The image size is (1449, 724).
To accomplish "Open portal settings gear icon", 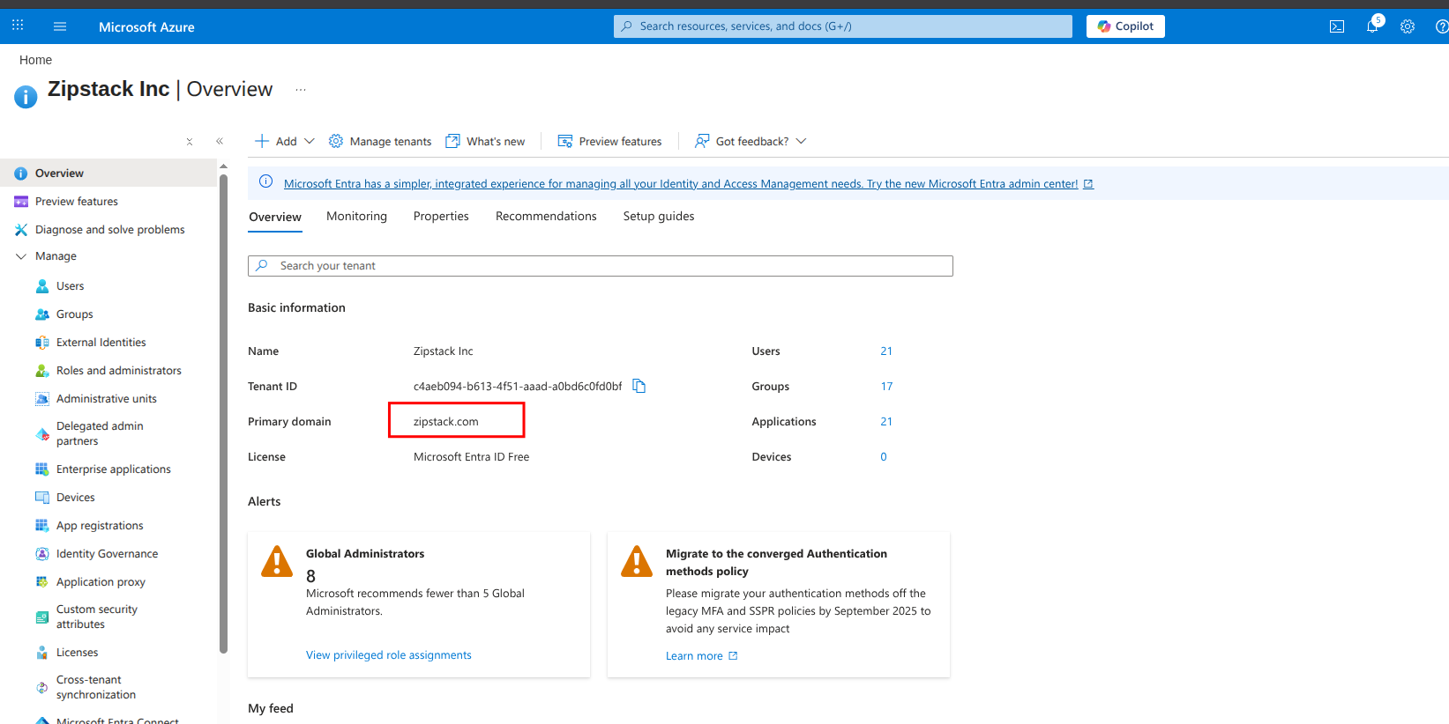I will pos(1408,26).
